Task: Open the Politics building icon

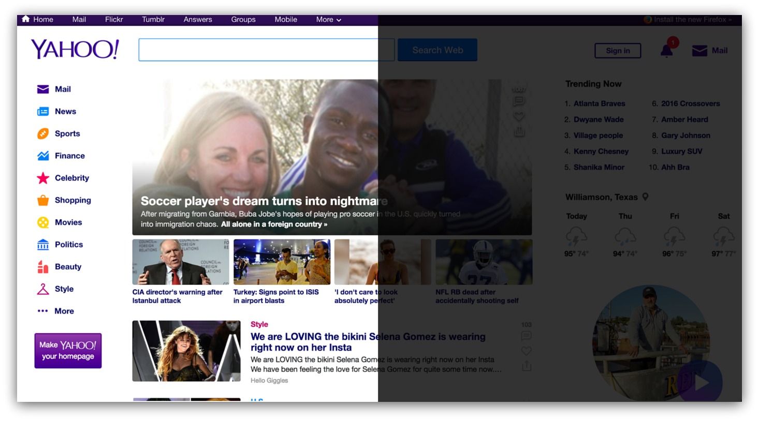Action: click(43, 244)
